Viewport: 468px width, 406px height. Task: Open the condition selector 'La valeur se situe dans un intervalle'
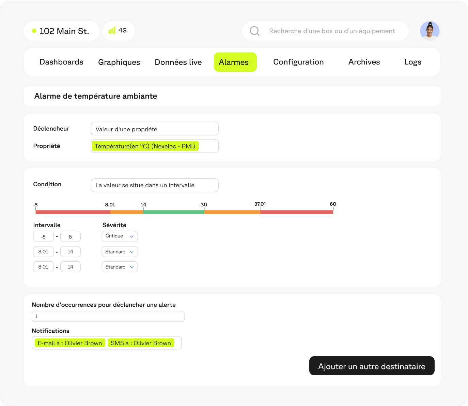click(x=155, y=185)
